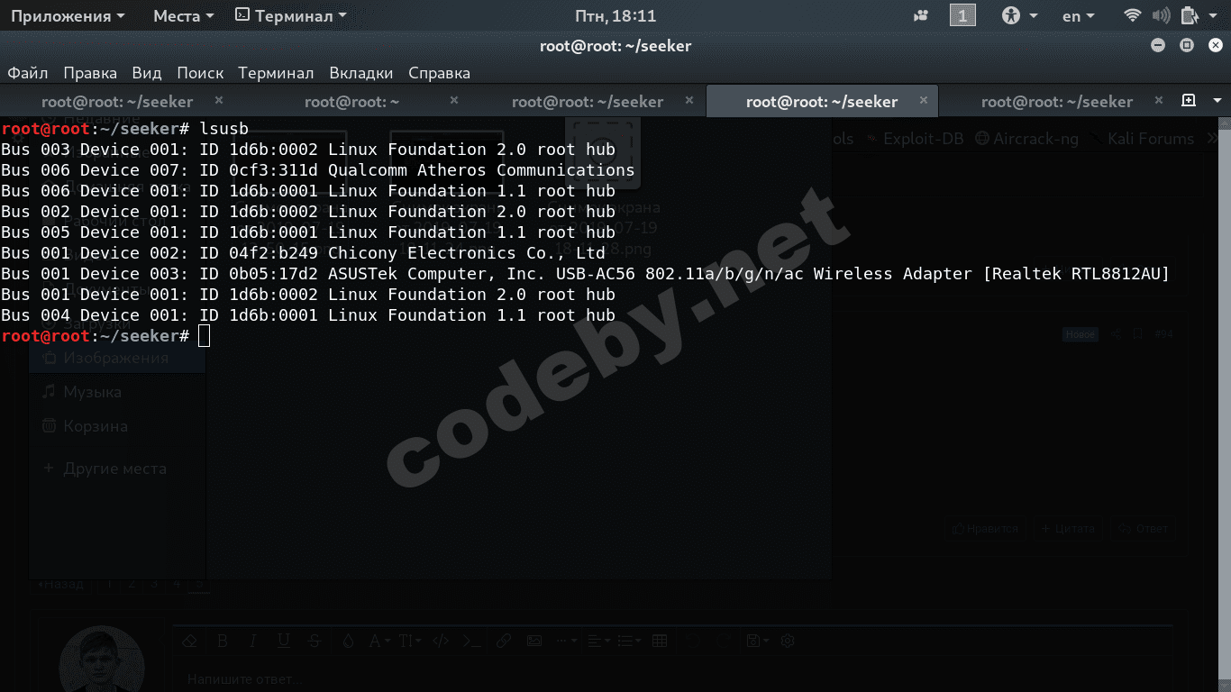Click the Qualcomm Atheros Communications text
This screenshot has width=1231, height=692.
[x=481, y=170]
